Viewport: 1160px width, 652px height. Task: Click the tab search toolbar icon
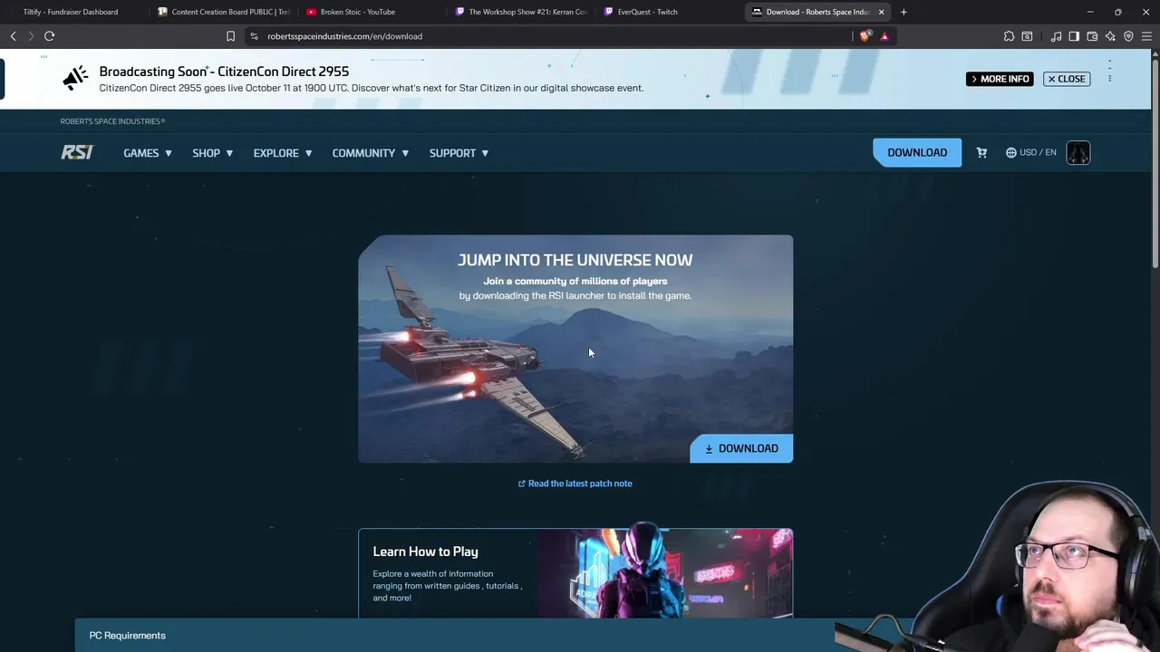1027,36
